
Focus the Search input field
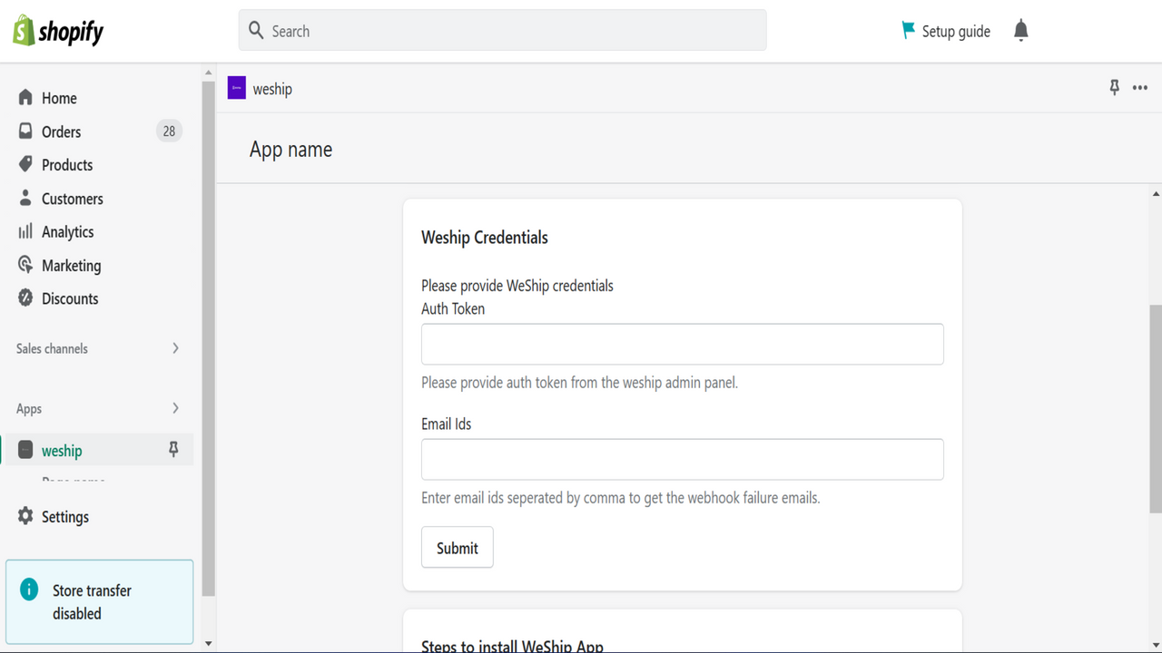[502, 30]
